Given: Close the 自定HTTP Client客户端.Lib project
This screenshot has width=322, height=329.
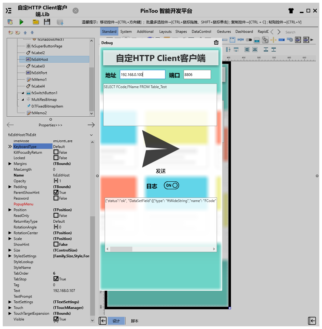Looking at the screenshot, I should (x=76, y=11).
